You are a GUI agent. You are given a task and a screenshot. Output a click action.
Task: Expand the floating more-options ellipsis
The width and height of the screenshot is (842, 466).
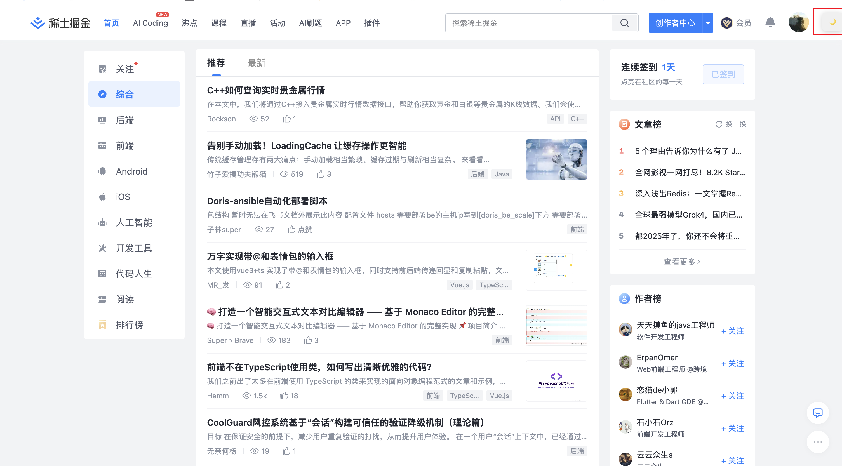coord(818,442)
